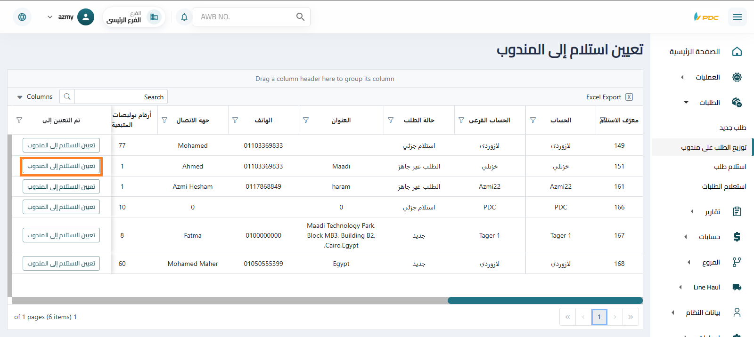Filter the تم التعيين إلى column
Image resolution: width=754 pixels, height=337 pixels.
pos(19,120)
